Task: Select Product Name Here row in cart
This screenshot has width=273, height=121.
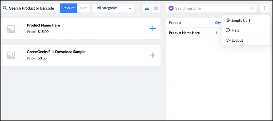Action: [184, 33]
